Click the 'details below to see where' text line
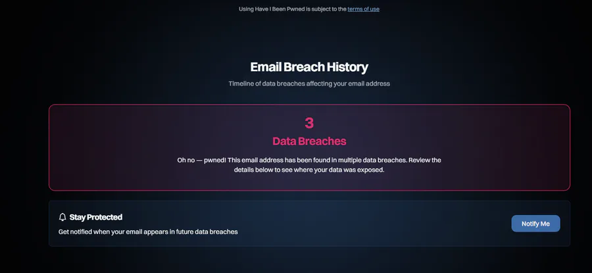Screen dimensions: 592x273 [309, 170]
